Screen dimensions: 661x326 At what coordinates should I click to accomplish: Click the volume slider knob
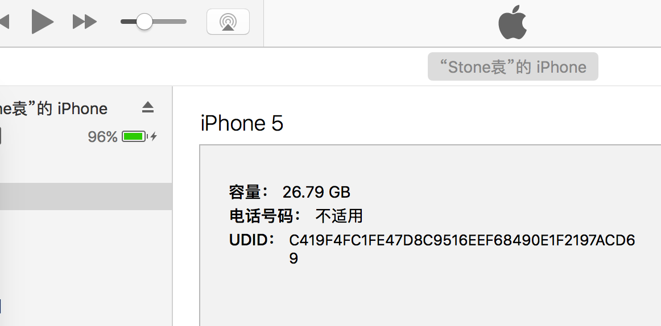[144, 22]
